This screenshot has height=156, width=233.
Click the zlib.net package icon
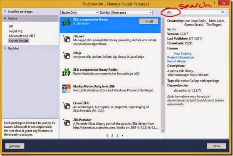click(x=67, y=39)
